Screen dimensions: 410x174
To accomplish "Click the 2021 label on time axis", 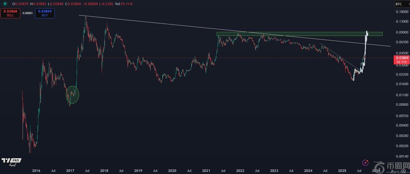I will pos(206,170).
